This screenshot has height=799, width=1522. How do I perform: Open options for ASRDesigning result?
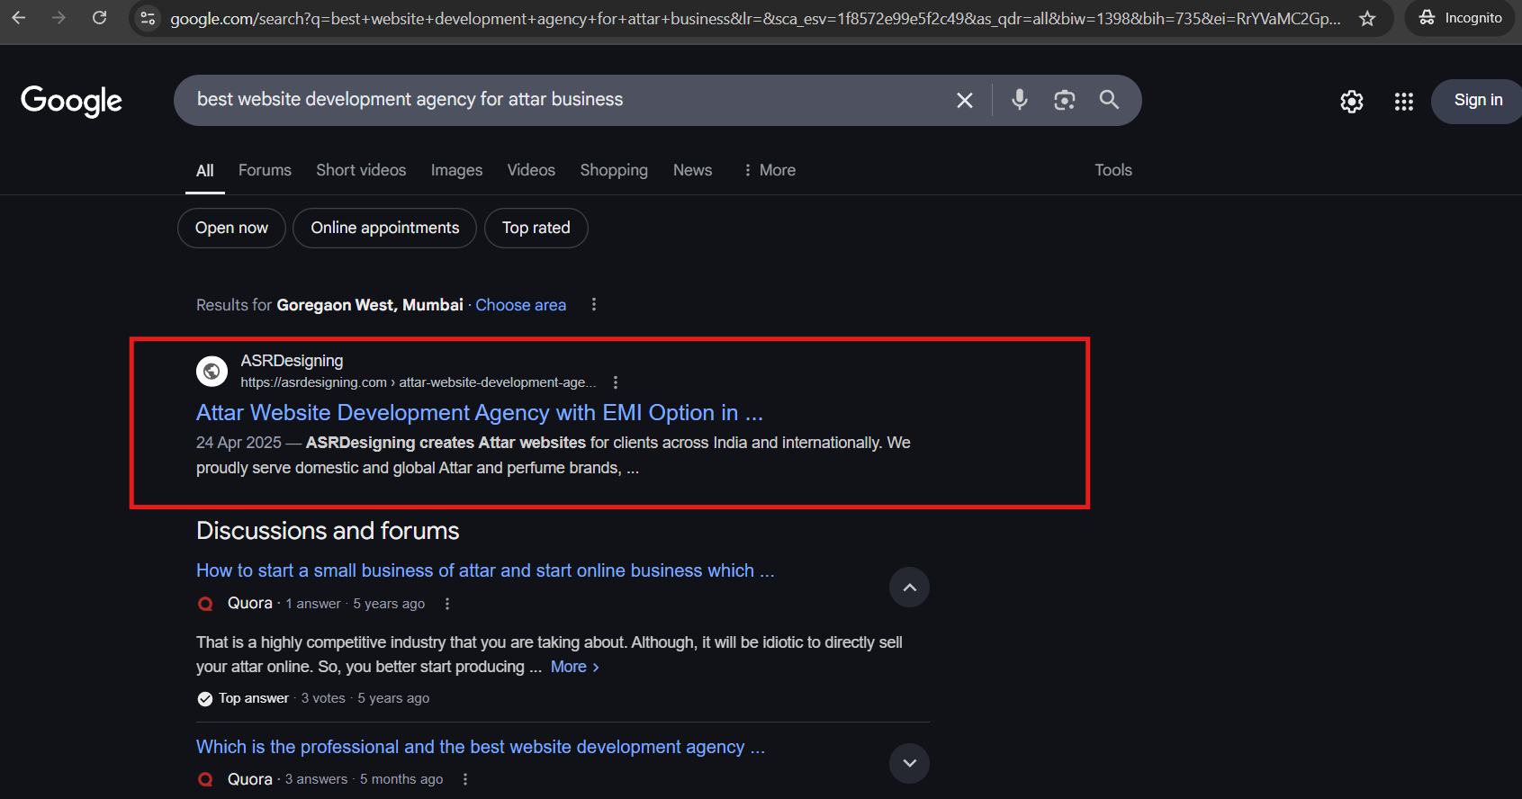click(x=616, y=382)
